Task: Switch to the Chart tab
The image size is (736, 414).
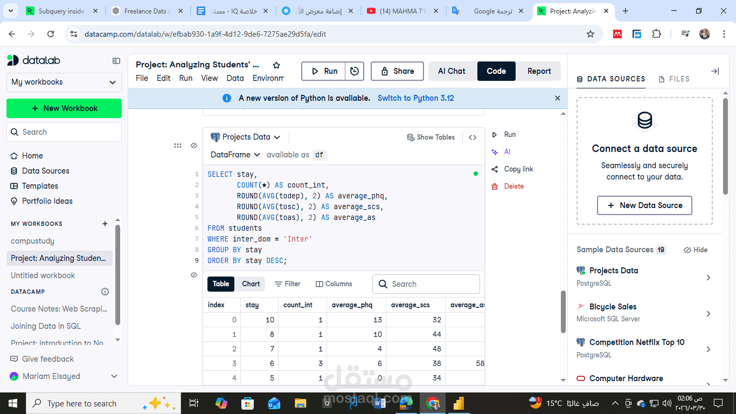Action: point(251,284)
